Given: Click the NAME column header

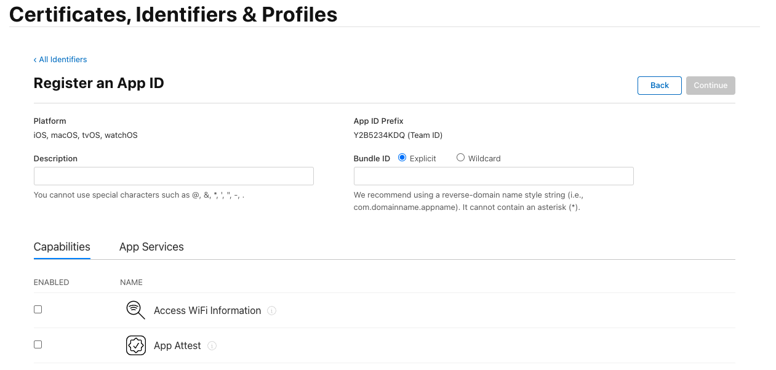Looking at the screenshot, I should coord(131,282).
